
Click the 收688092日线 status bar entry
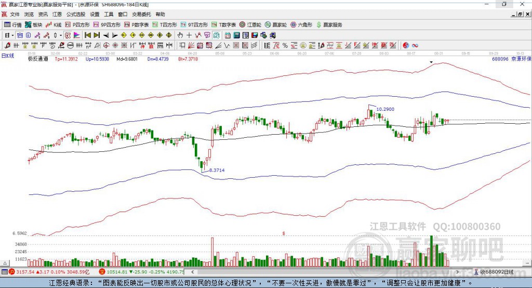[x=494, y=272]
